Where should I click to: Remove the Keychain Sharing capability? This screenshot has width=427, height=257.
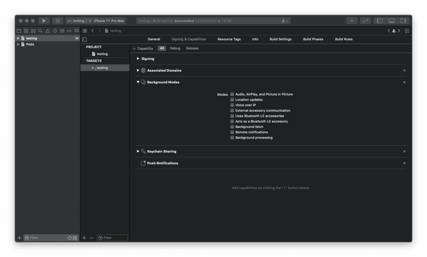[404, 151]
